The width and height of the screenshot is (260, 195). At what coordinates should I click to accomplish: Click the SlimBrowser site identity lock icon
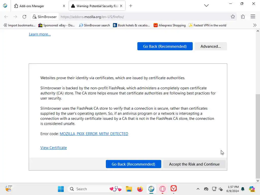pos(35,17)
